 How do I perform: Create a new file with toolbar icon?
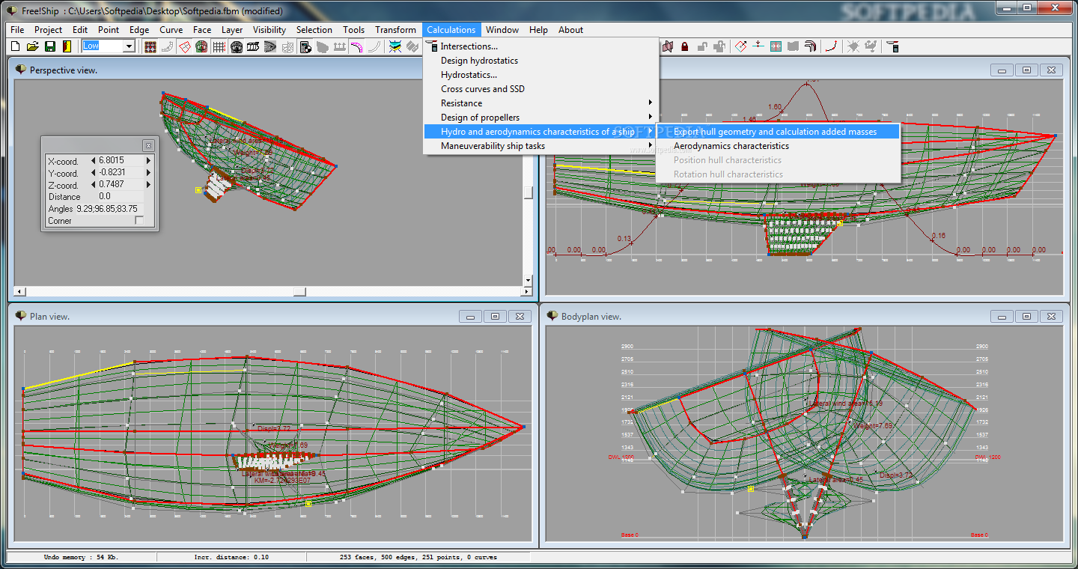(x=15, y=46)
